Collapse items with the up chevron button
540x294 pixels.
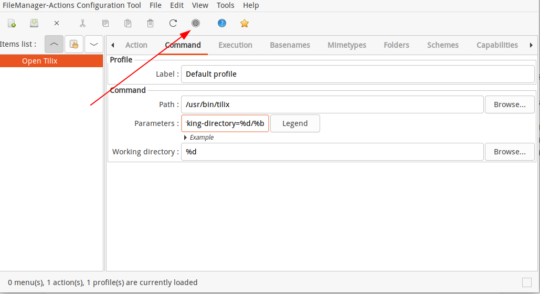click(x=54, y=44)
